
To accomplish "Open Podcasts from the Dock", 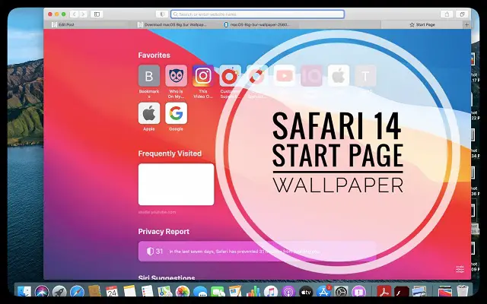I will tap(288, 292).
